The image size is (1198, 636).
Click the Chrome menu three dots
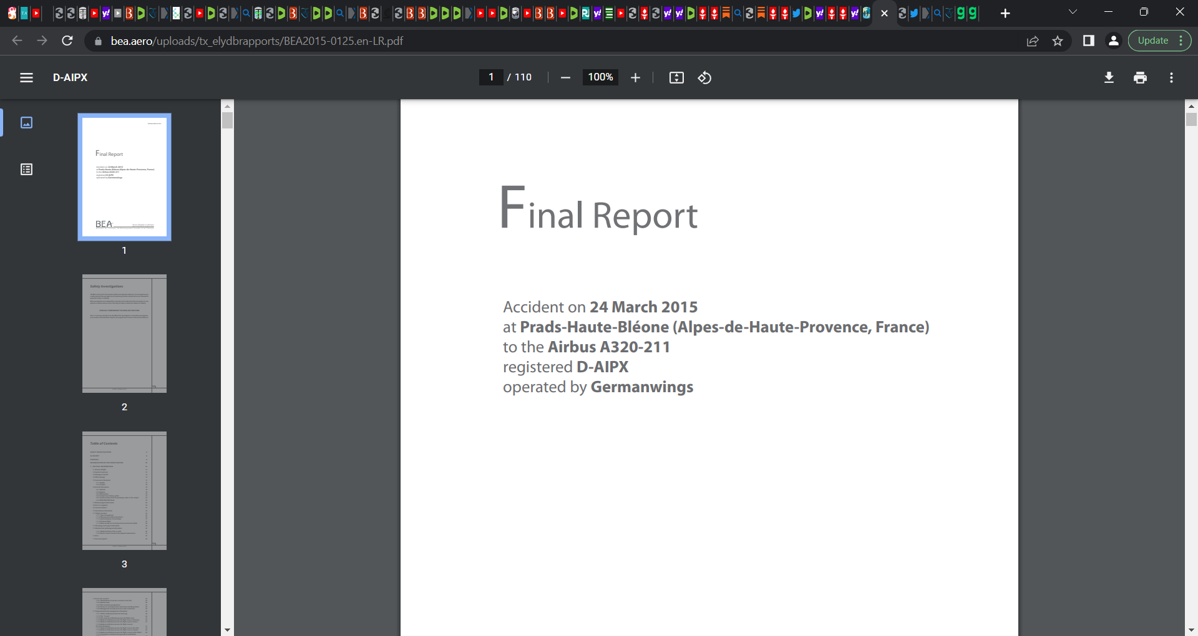pyautogui.click(x=1181, y=41)
